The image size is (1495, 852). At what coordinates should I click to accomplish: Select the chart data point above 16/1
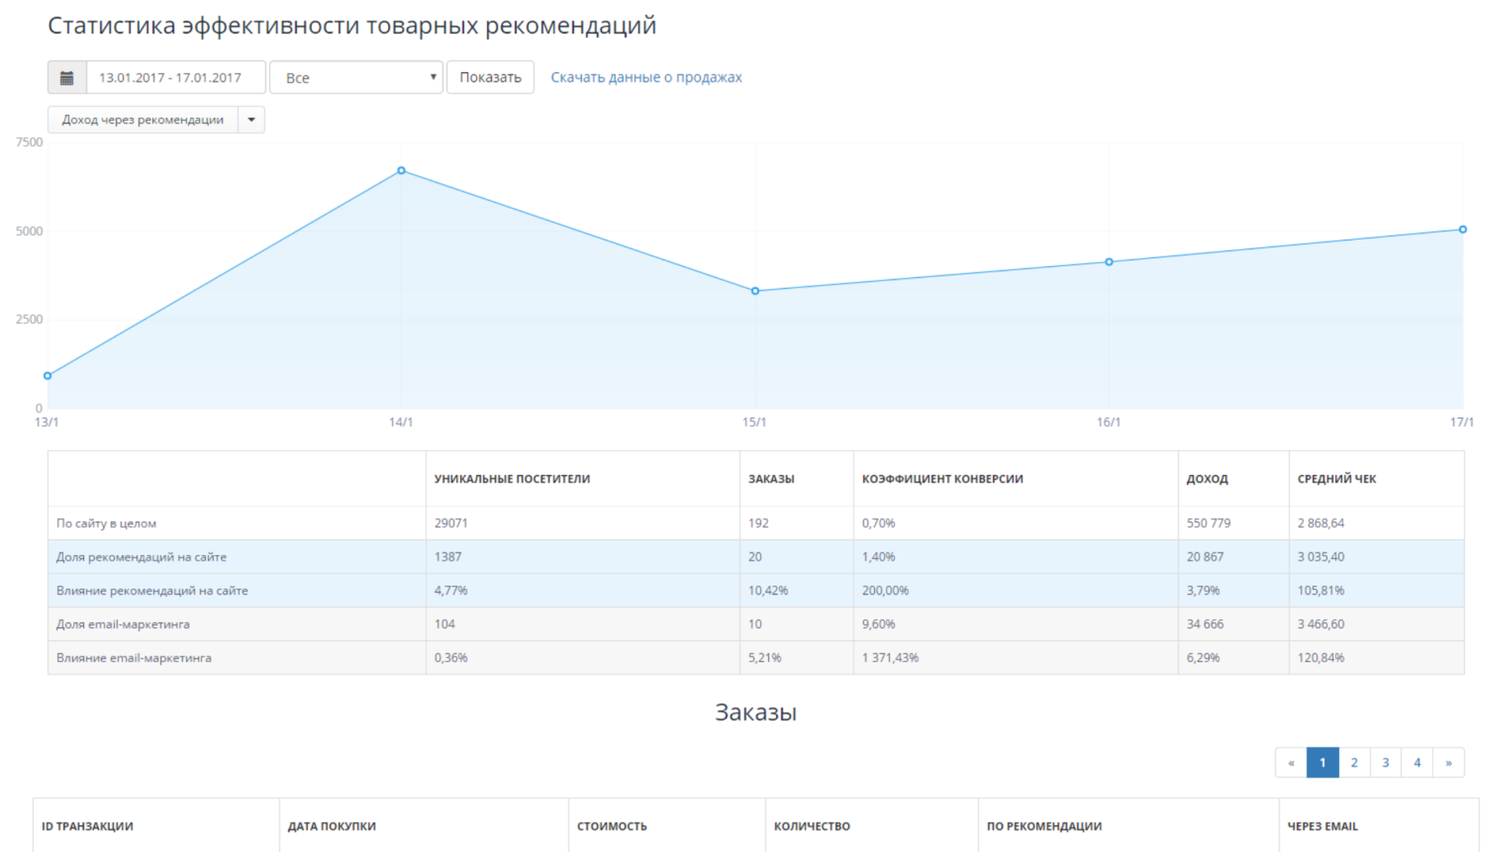click(x=1108, y=260)
